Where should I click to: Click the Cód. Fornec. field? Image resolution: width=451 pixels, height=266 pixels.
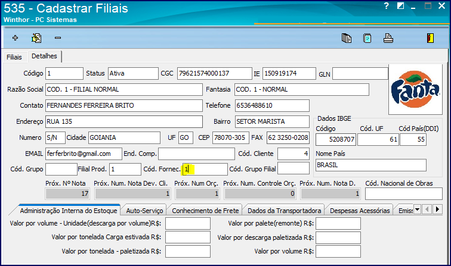[x=205, y=169]
